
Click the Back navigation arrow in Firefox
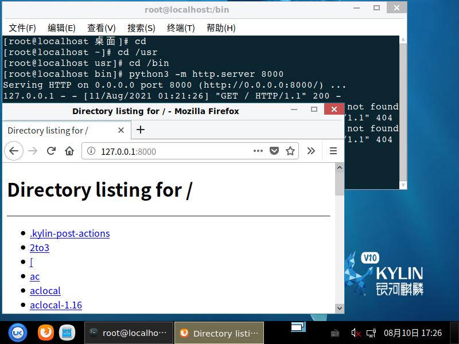point(14,151)
